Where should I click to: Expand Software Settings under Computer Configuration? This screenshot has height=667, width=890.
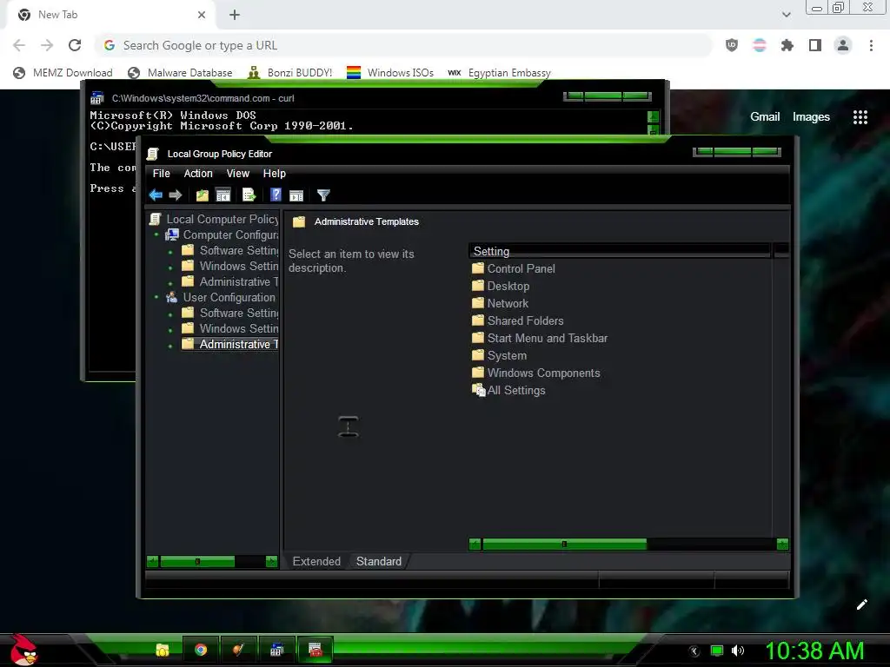[x=170, y=252]
